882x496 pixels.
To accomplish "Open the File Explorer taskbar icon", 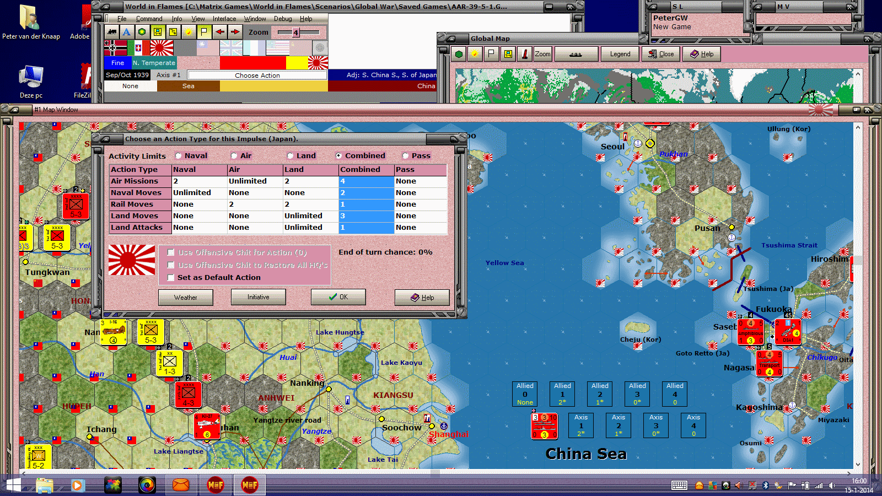I will point(45,485).
